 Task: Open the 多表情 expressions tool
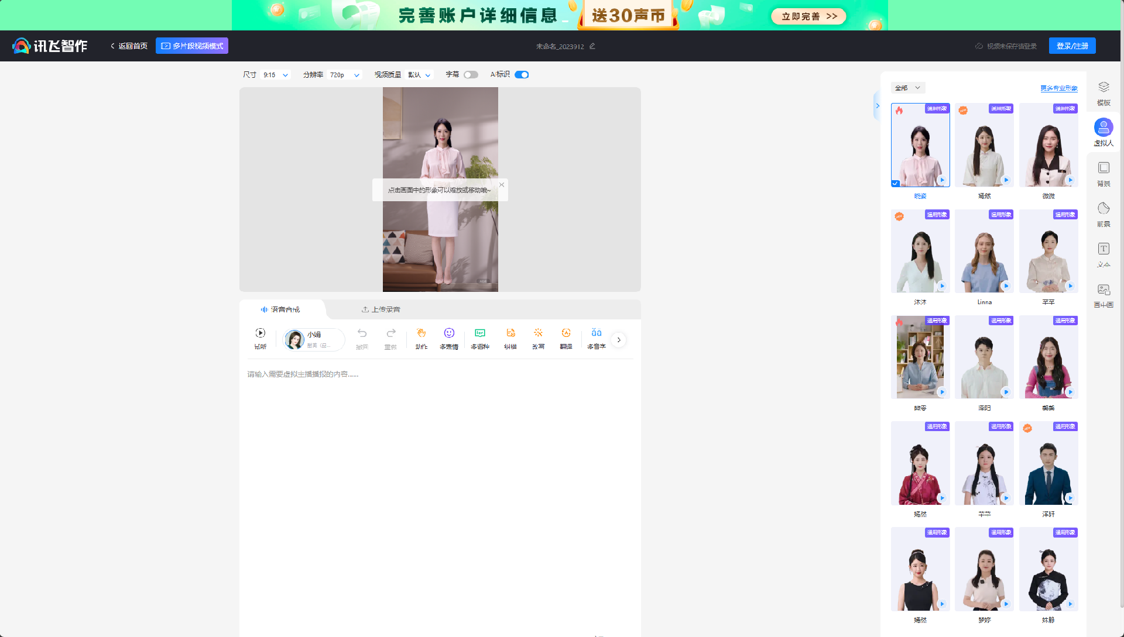click(x=448, y=339)
